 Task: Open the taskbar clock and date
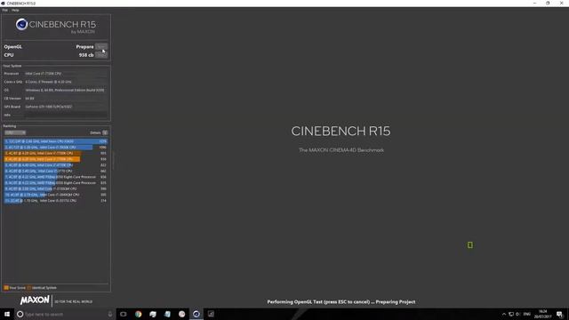(543, 314)
